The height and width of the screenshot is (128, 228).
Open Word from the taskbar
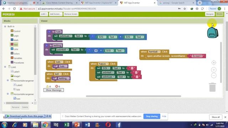tap(87, 125)
